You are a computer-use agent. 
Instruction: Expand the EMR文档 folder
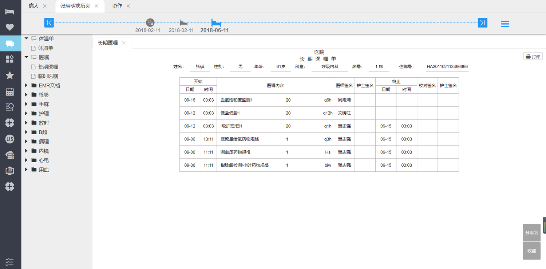[x=26, y=85]
